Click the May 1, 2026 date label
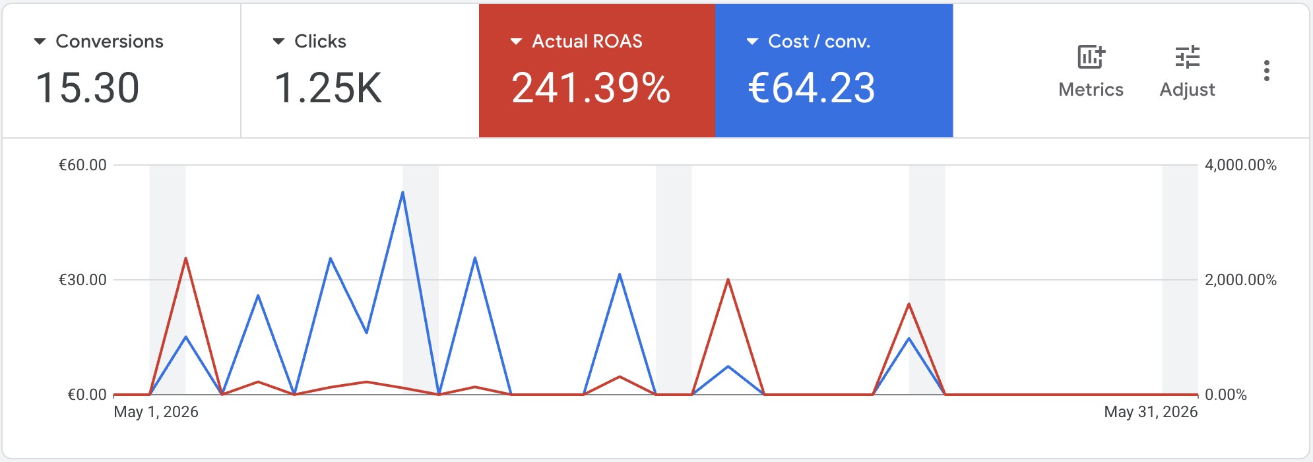Screen dimensions: 1313x462 156,412
